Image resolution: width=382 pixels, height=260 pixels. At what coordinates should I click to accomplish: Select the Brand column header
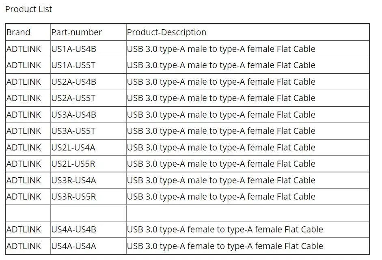pos(18,32)
